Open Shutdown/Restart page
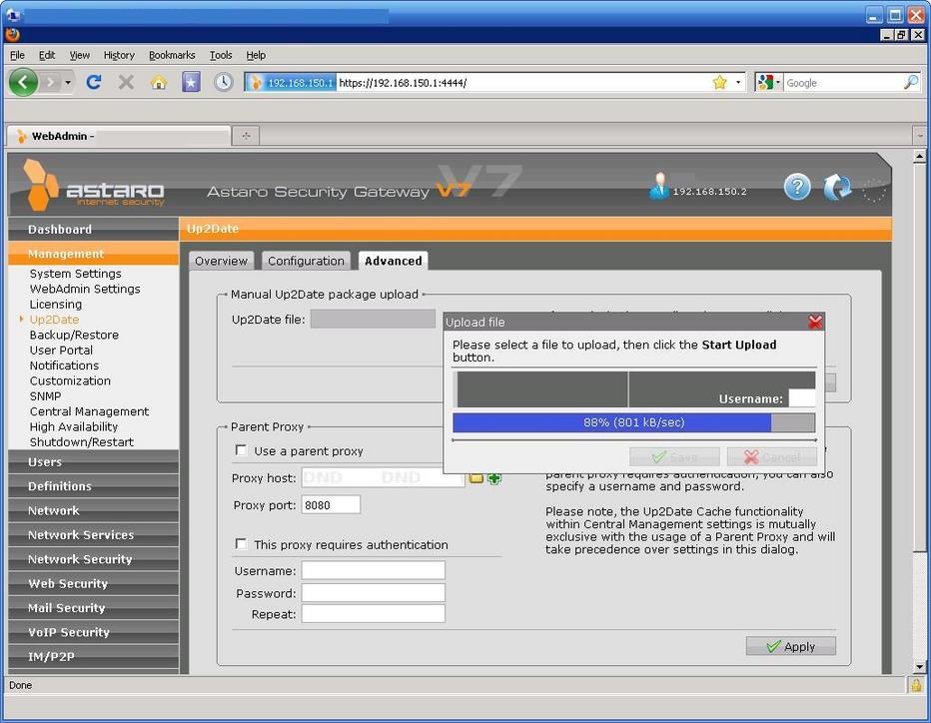The image size is (931, 723). click(x=81, y=442)
